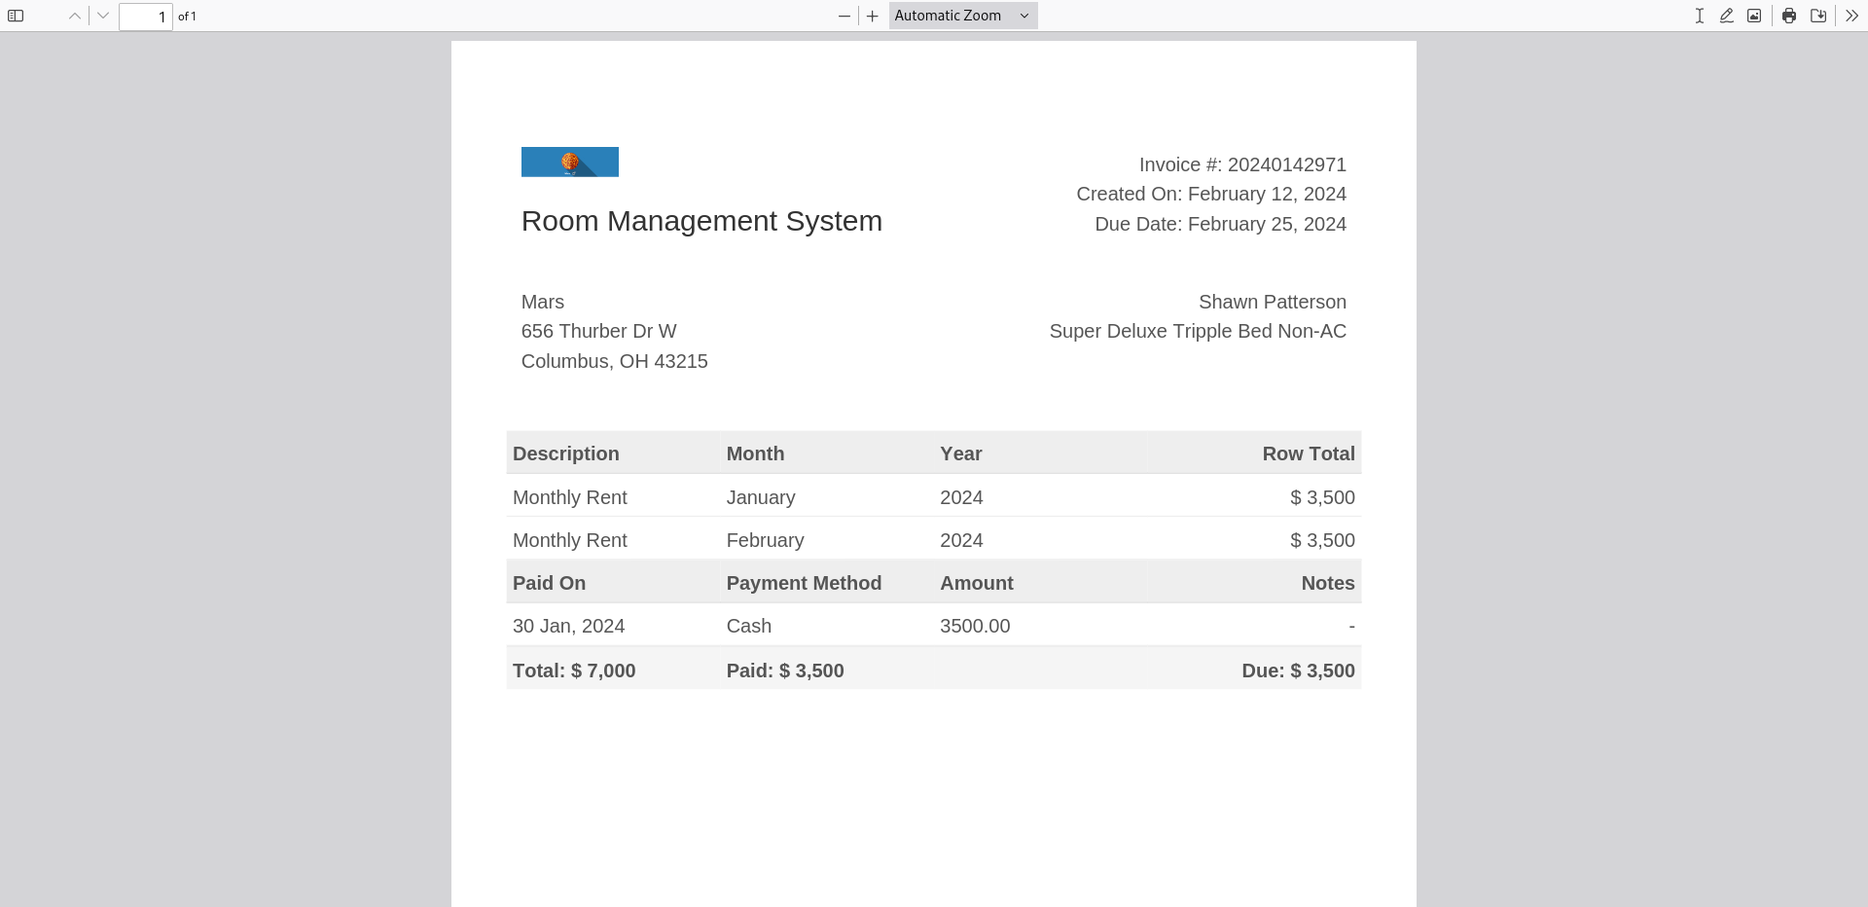Open the Tools overflow menu
The height and width of the screenshot is (907, 1868).
pyautogui.click(x=1851, y=16)
